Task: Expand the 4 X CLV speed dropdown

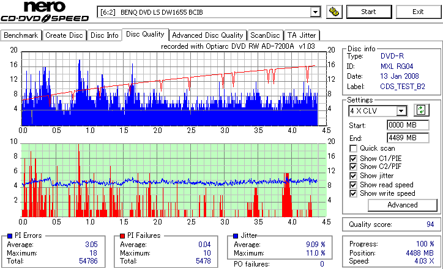Action: click(401, 111)
